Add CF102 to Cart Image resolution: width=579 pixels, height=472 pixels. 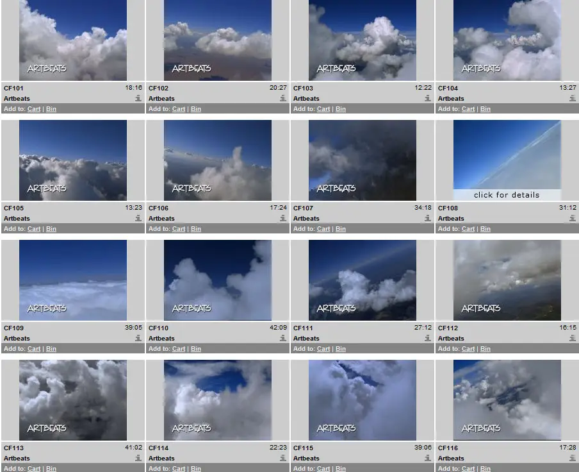tap(179, 108)
